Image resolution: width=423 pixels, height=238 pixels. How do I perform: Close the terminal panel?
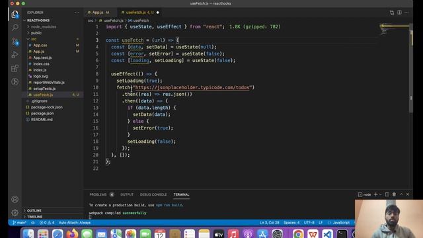pyautogui.click(x=408, y=194)
